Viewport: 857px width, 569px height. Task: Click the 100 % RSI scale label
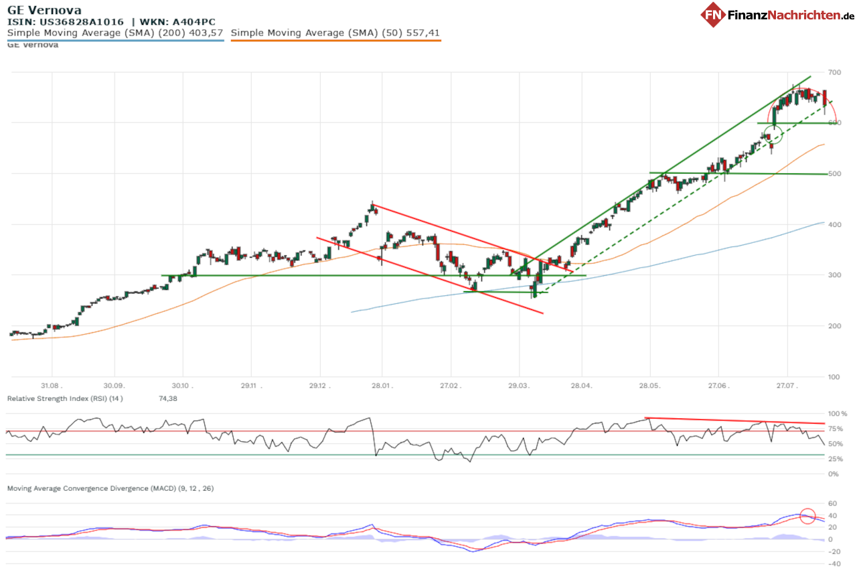[838, 414]
